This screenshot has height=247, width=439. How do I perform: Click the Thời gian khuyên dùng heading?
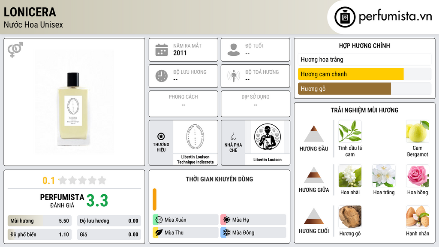pos(219,179)
